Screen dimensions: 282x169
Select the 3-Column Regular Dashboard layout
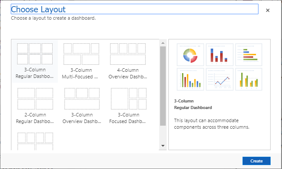click(35, 61)
